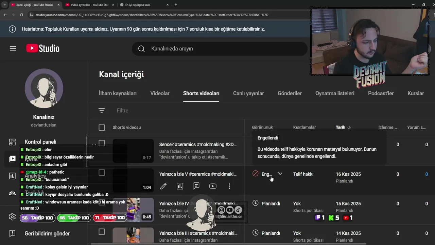The height and width of the screenshot is (245, 435).
Task: Open video title Yalnızca İzle III
Action: [x=198, y=233]
